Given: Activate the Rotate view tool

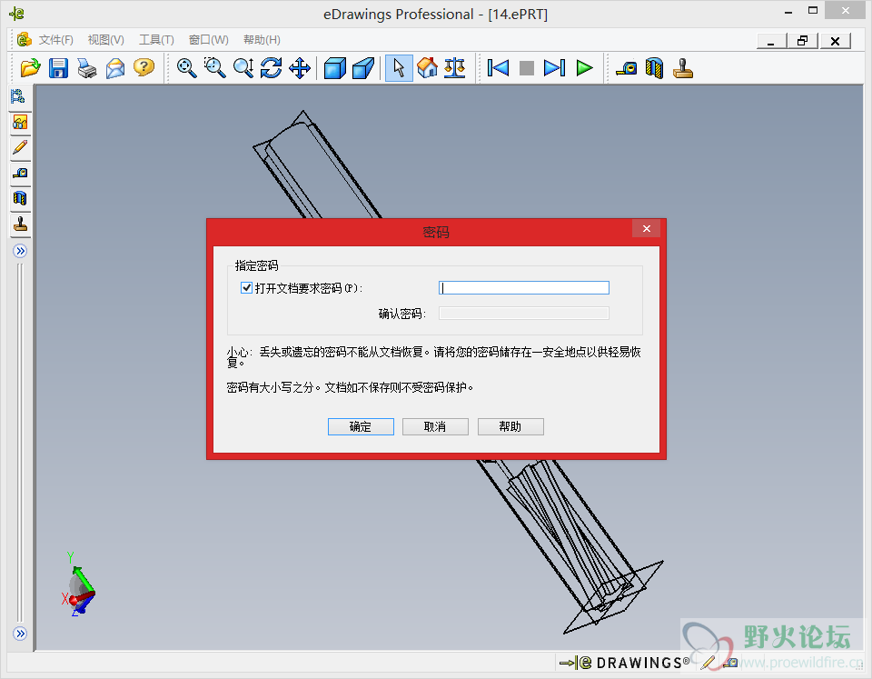Looking at the screenshot, I should tap(272, 68).
